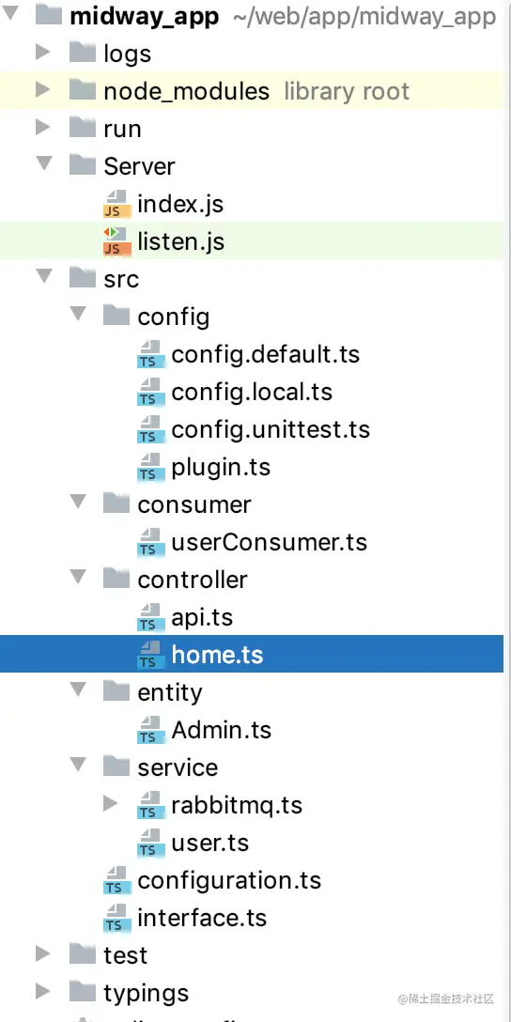Collapse the src folder arrow
Screen dimensions: 511x1022
[x=44, y=276]
